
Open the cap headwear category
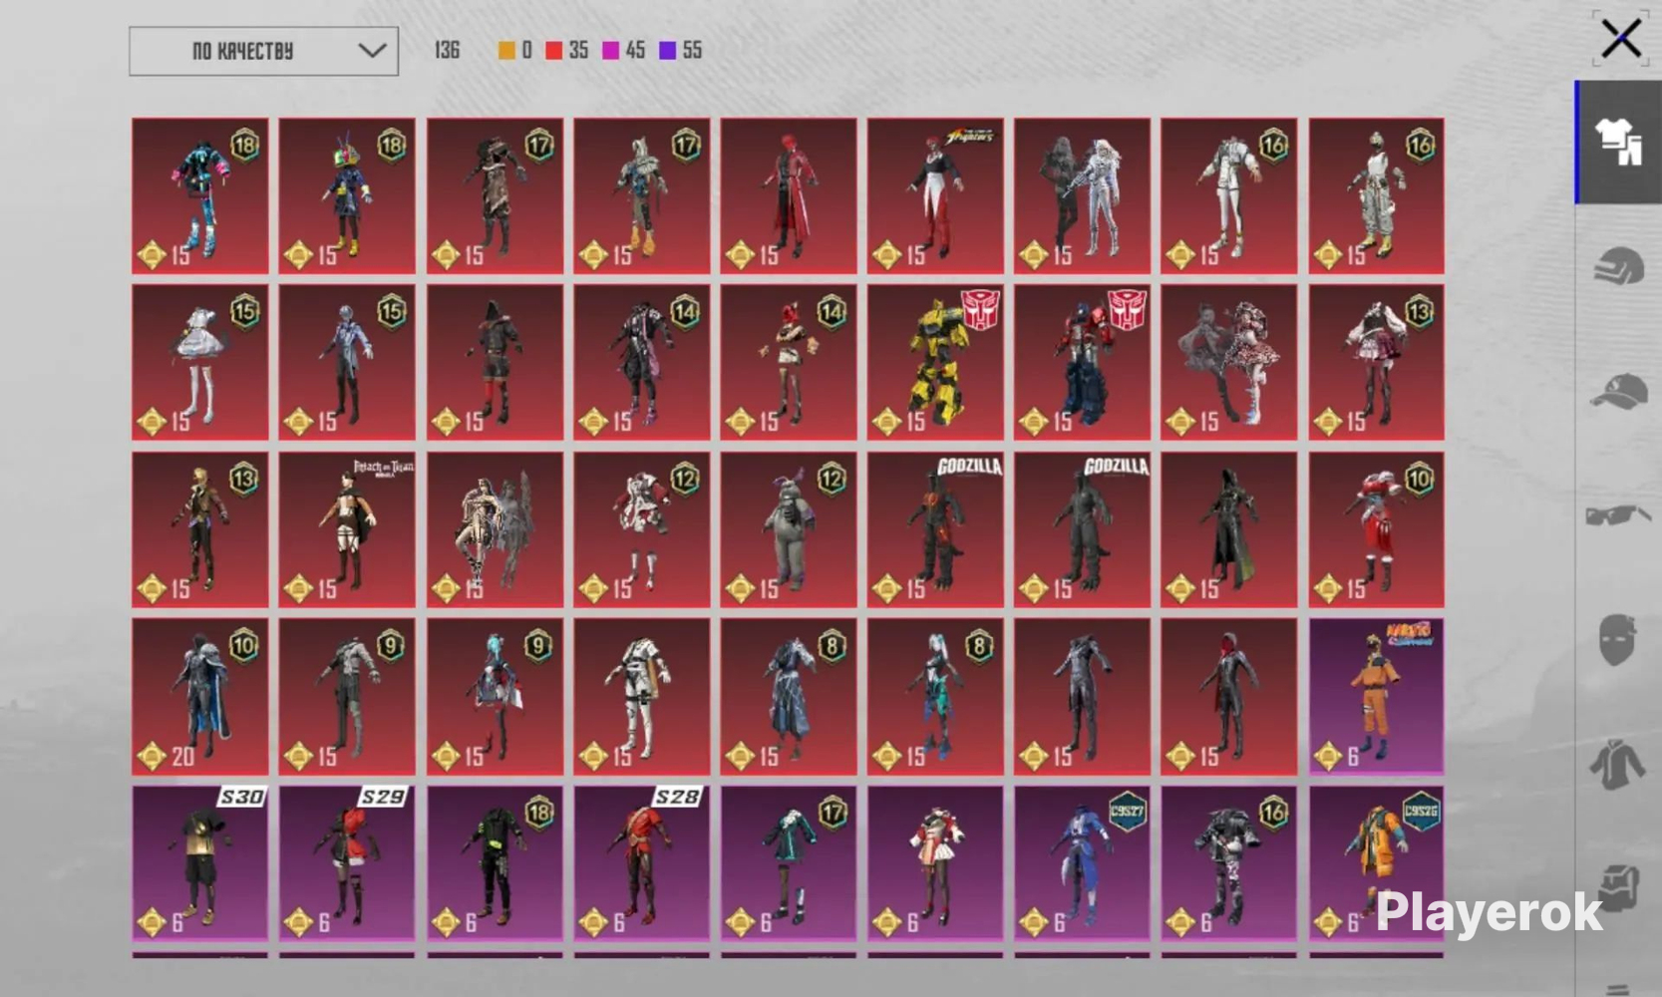pos(1618,391)
